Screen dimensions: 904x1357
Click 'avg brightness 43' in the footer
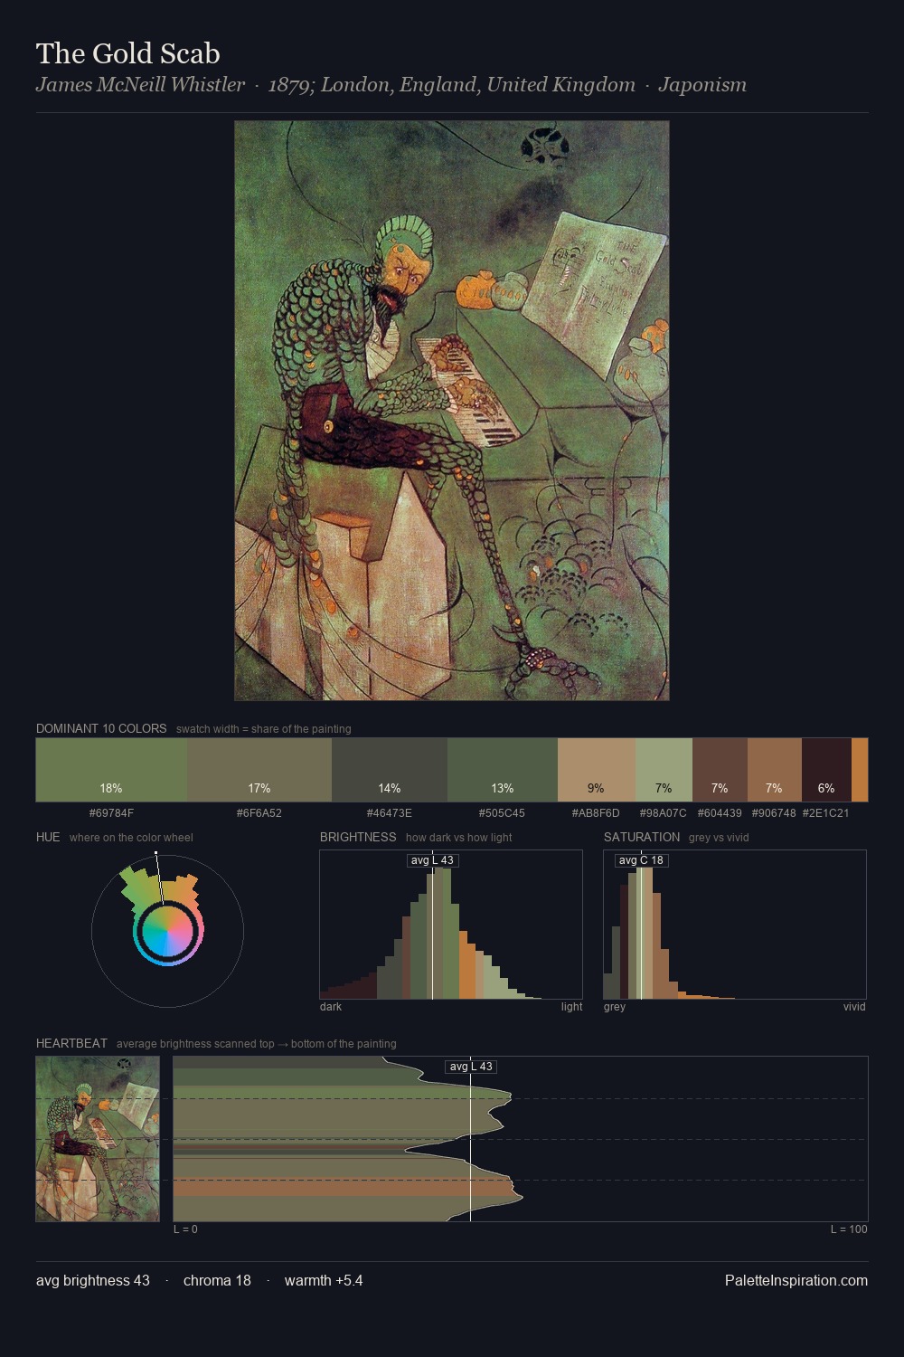click(x=93, y=1280)
